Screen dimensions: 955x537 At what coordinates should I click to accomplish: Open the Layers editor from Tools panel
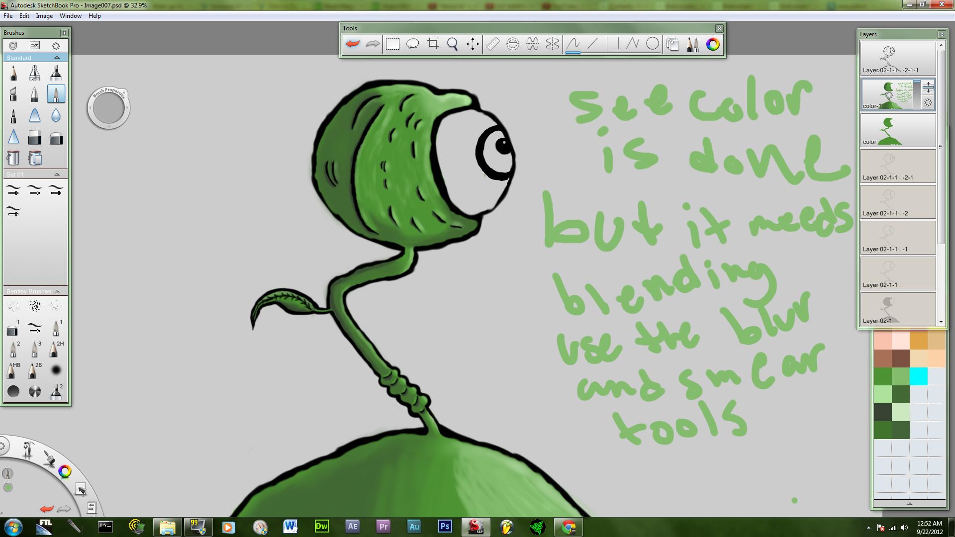673,44
